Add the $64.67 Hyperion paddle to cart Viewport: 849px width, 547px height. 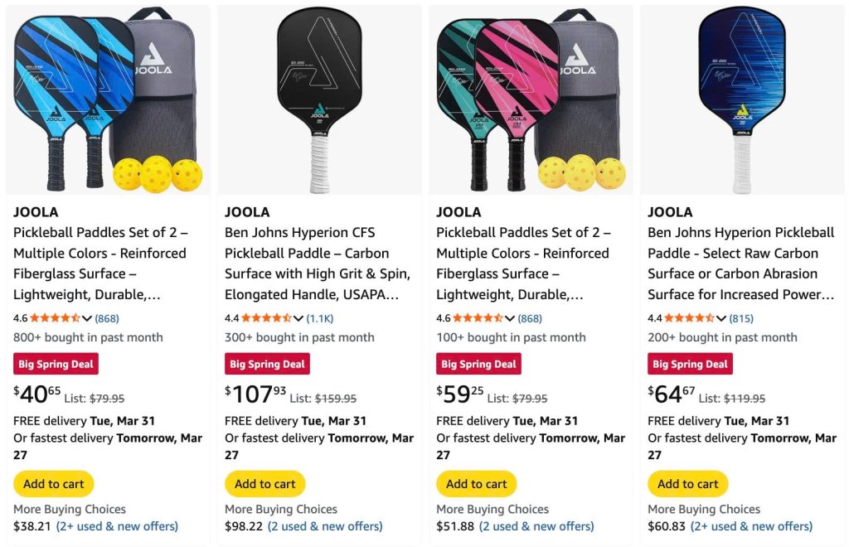[688, 484]
